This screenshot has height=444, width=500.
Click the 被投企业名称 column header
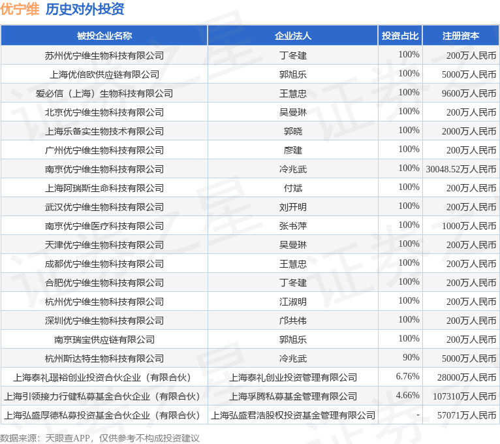104,36
